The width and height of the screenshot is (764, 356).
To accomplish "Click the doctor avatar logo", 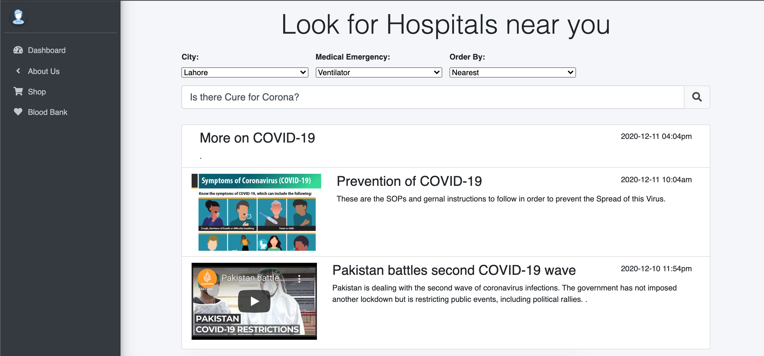I will pos(18,17).
